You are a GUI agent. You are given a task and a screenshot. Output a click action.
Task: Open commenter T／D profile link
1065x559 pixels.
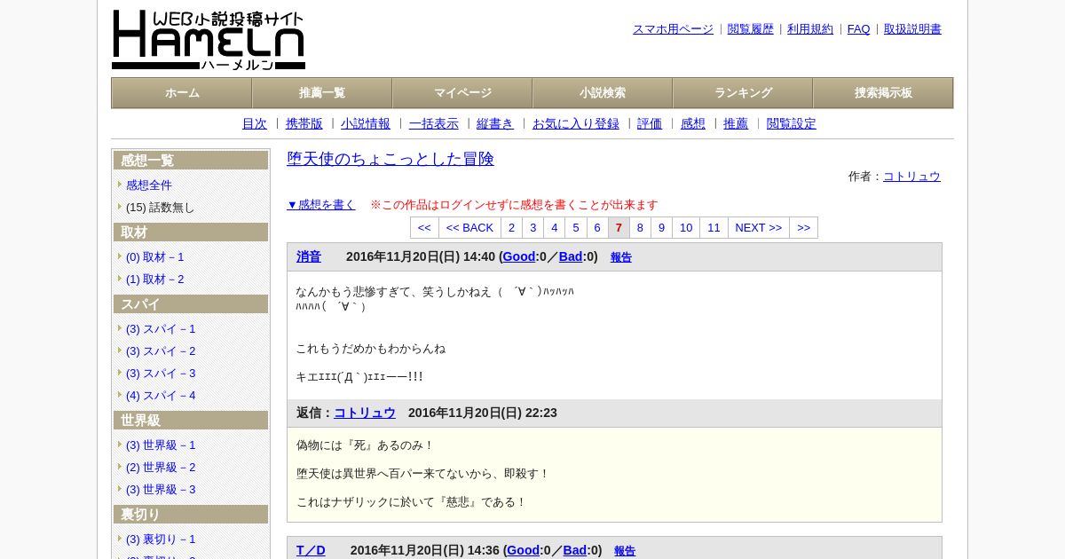(311, 551)
